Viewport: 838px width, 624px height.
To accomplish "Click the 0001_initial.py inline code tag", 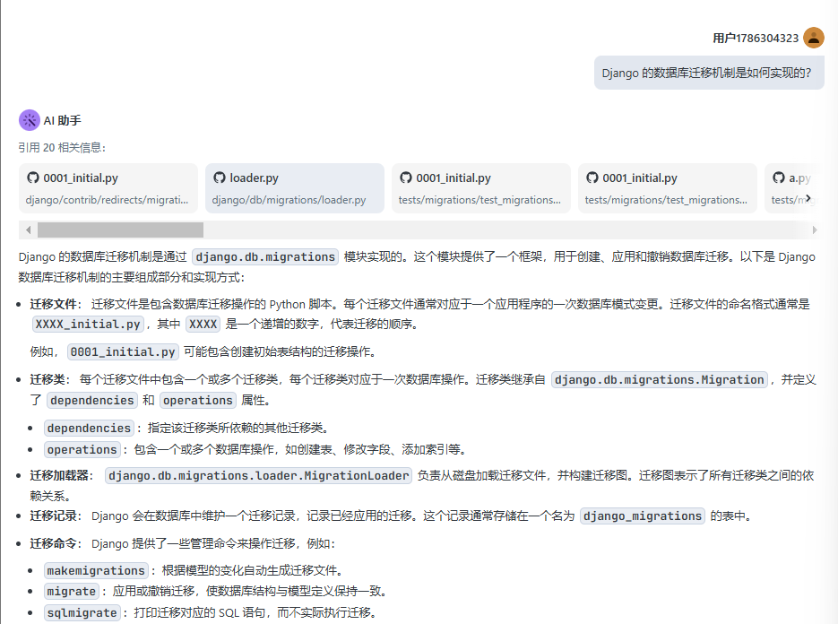I will coord(123,351).
